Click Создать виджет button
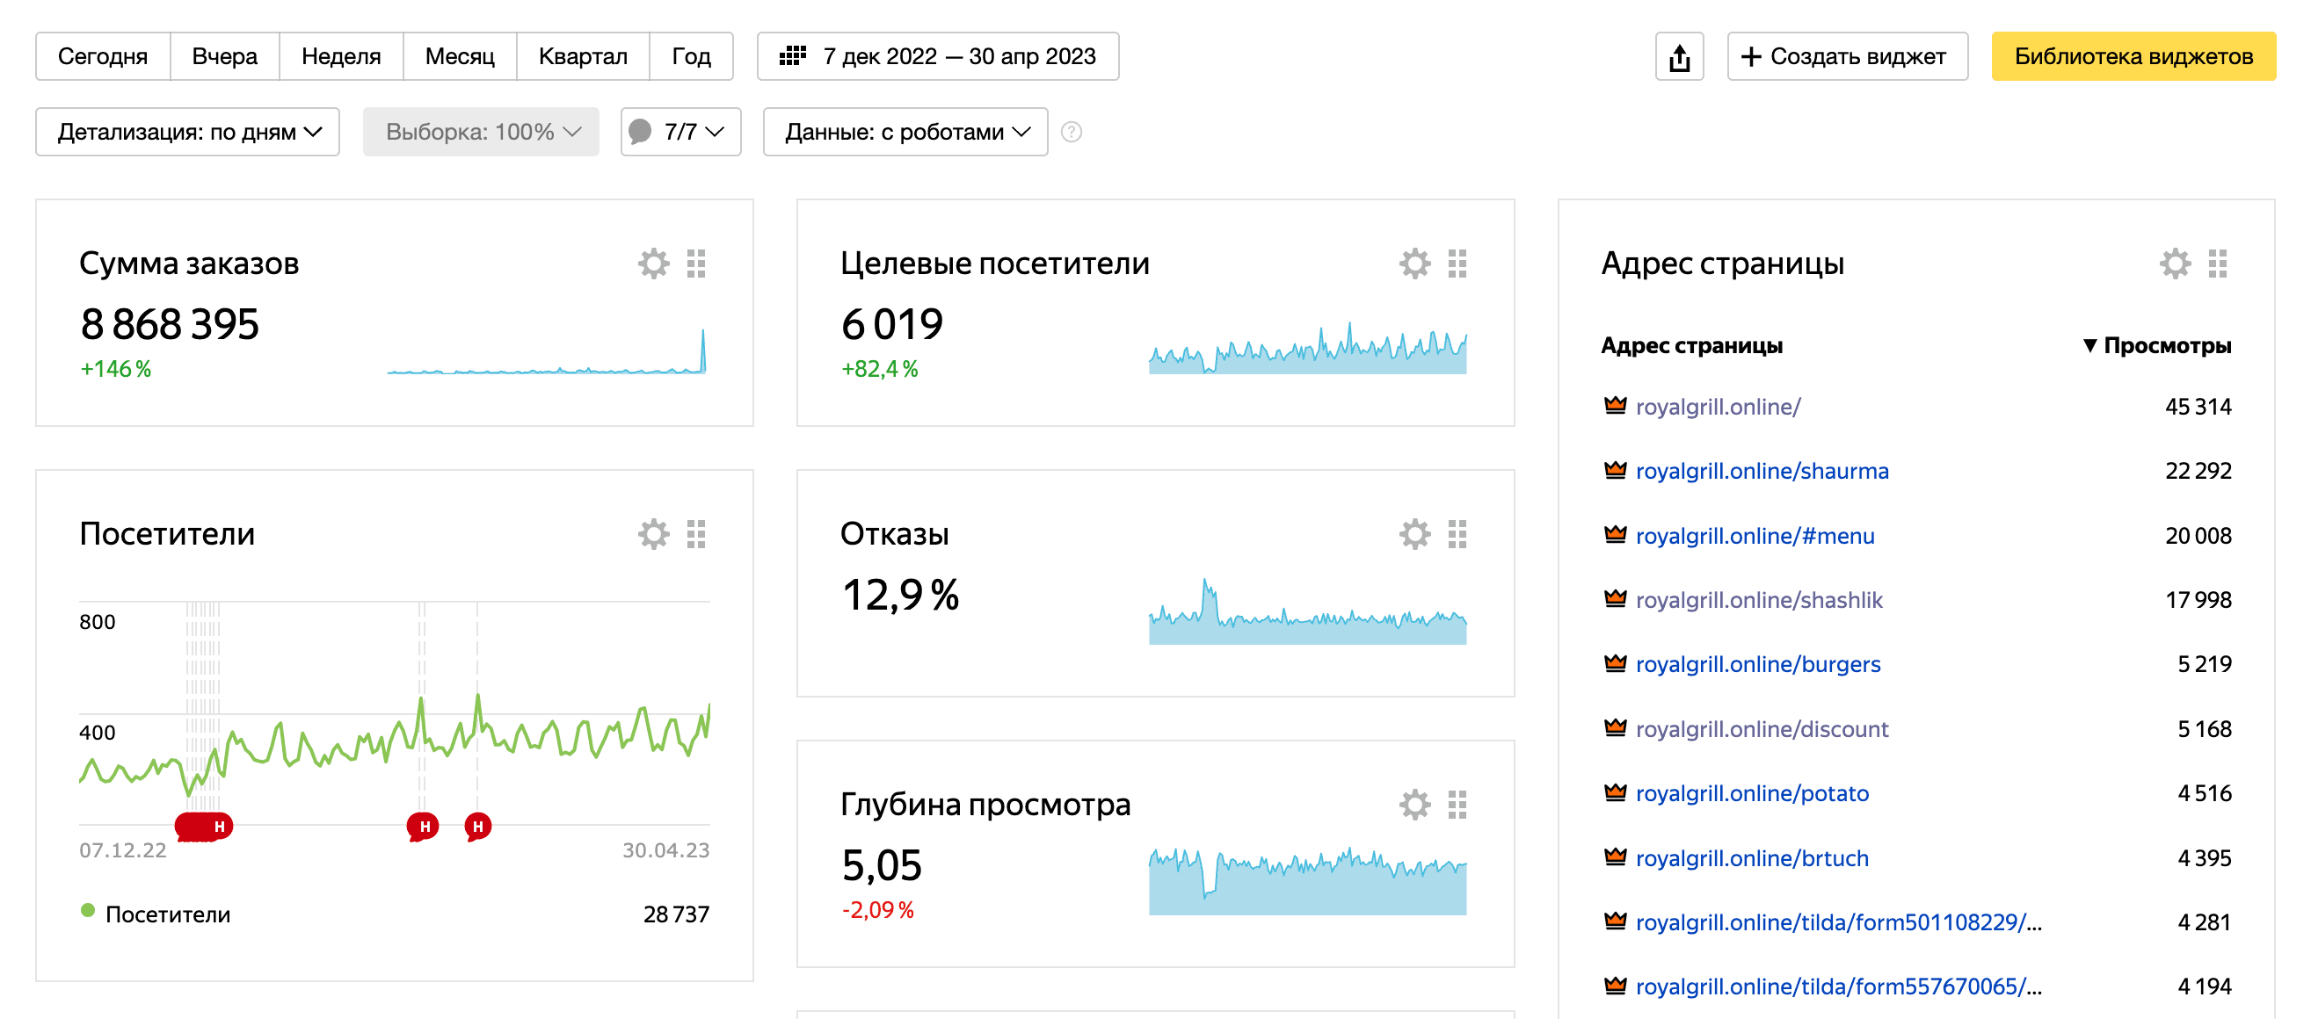2311x1019 pixels. click(x=1847, y=56)
